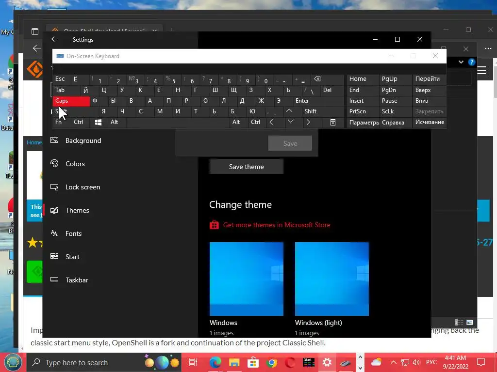The height and width of the screenshot is (372, 497).
Task: Show hidden tray icons chevron
Action: [x=393, y=362]
